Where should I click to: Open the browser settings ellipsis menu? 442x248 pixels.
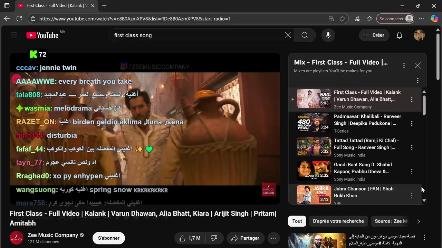coord(421,19)
